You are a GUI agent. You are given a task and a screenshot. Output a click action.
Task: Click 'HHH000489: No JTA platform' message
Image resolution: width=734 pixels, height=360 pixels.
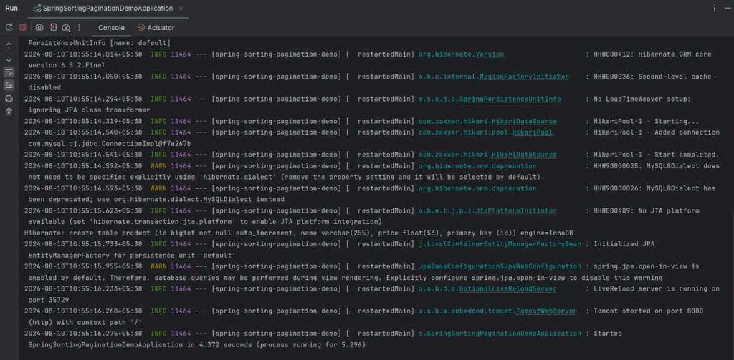coord(647,211)
